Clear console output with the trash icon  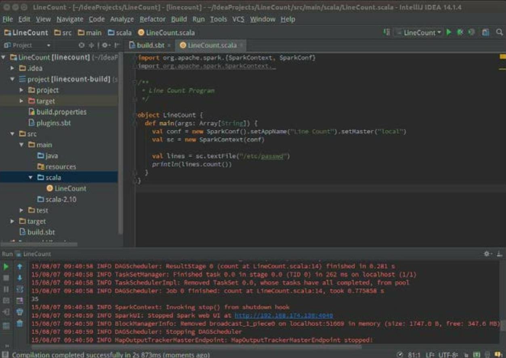(19, 323)
